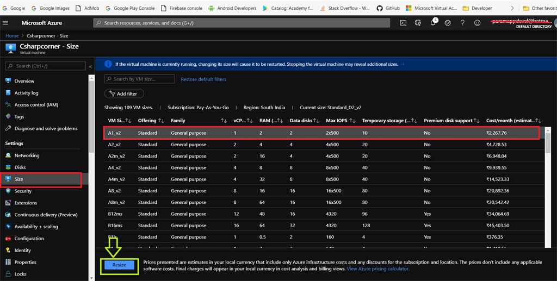Click the Search by VM size field

click(x=140, y=79)
